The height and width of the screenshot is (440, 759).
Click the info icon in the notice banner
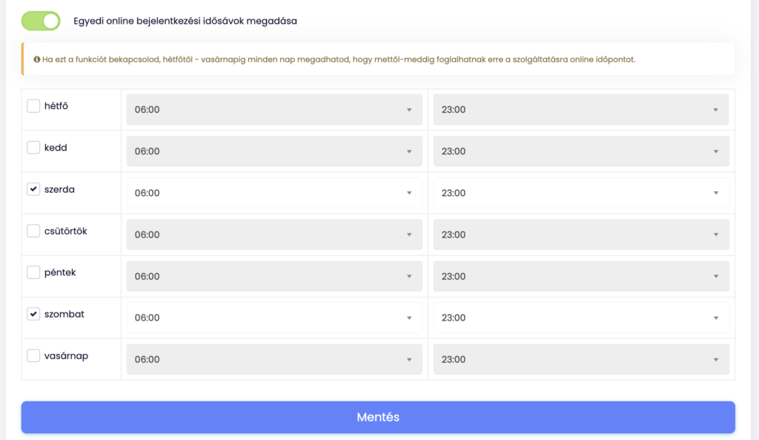coord(37,59)
